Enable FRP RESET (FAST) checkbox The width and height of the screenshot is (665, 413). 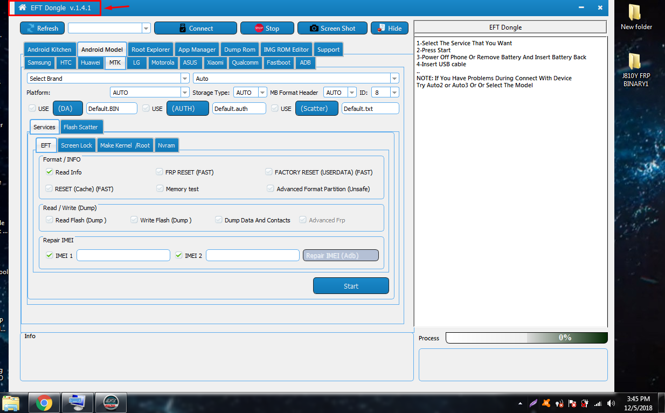point(160,172)
